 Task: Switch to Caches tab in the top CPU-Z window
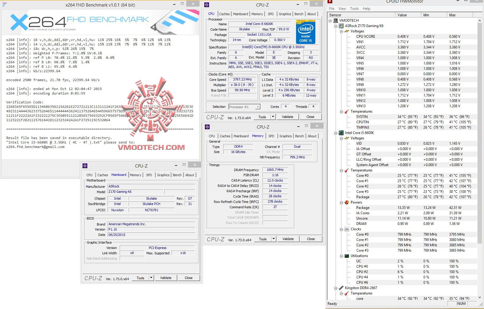pyautogui.click(x=224, y=14)
